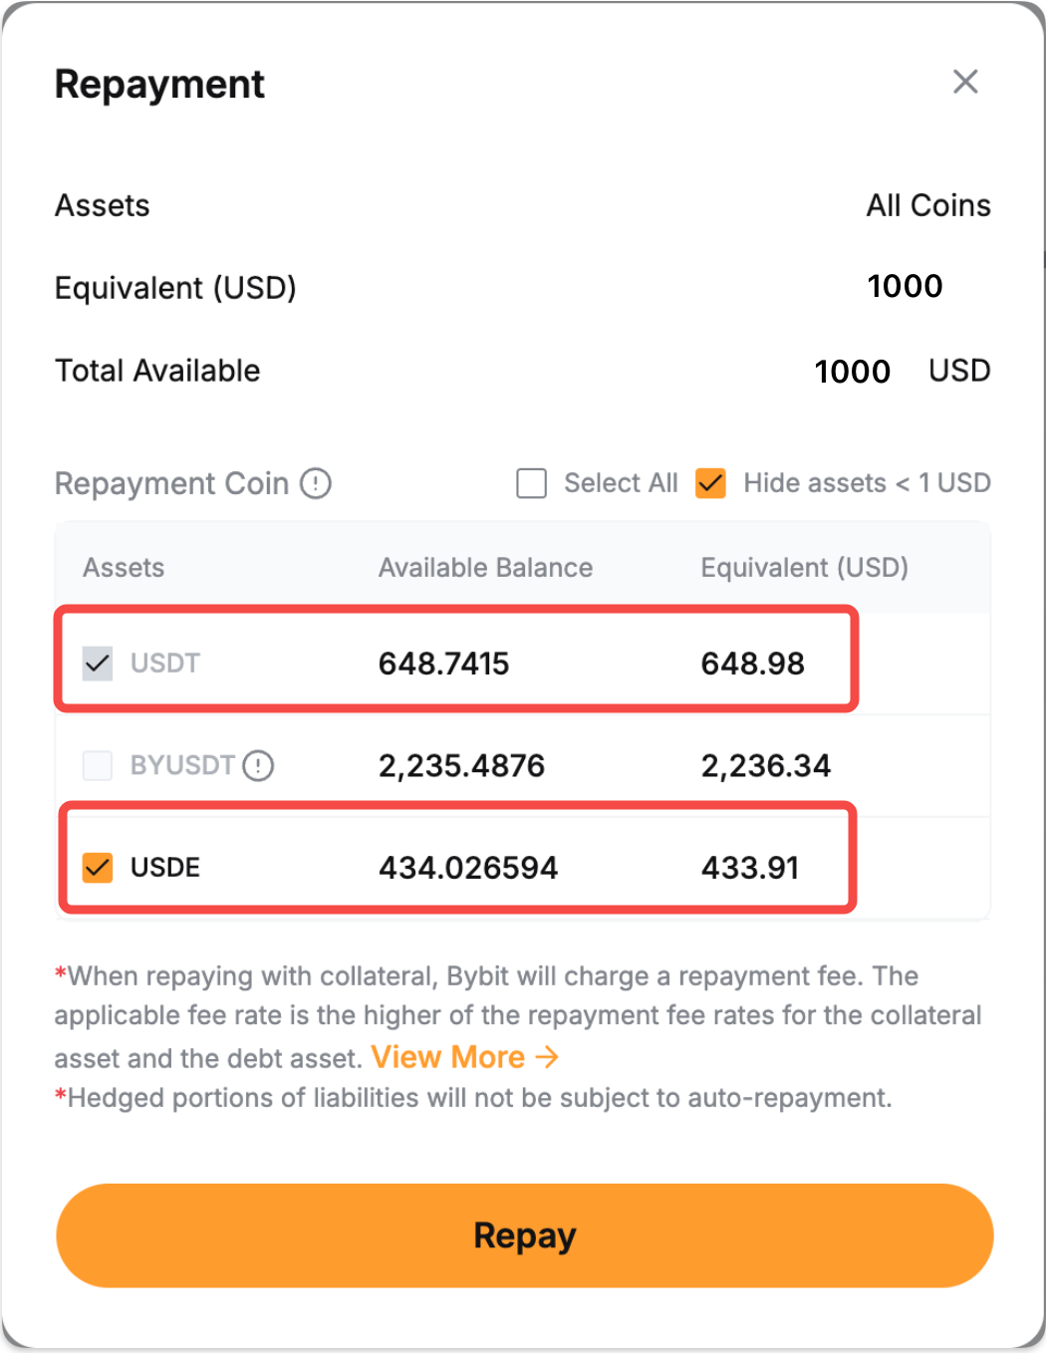Click the USDT balance 648.7415

pos(443,664)
